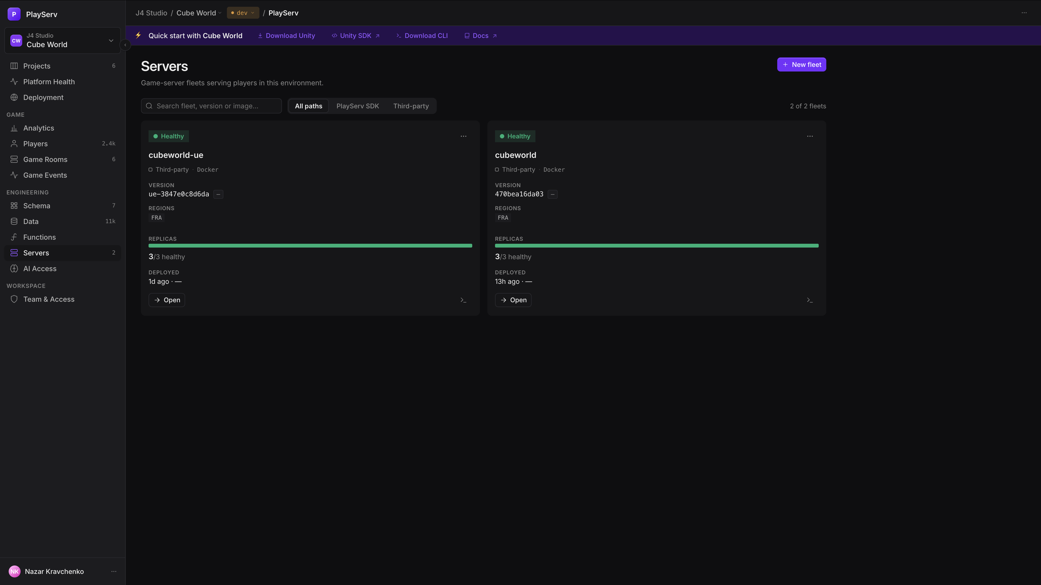The height and width of the screenshot is (585, 1041).
Task: Open Game Events in sidebar
Action: click(x=63, y=175)
